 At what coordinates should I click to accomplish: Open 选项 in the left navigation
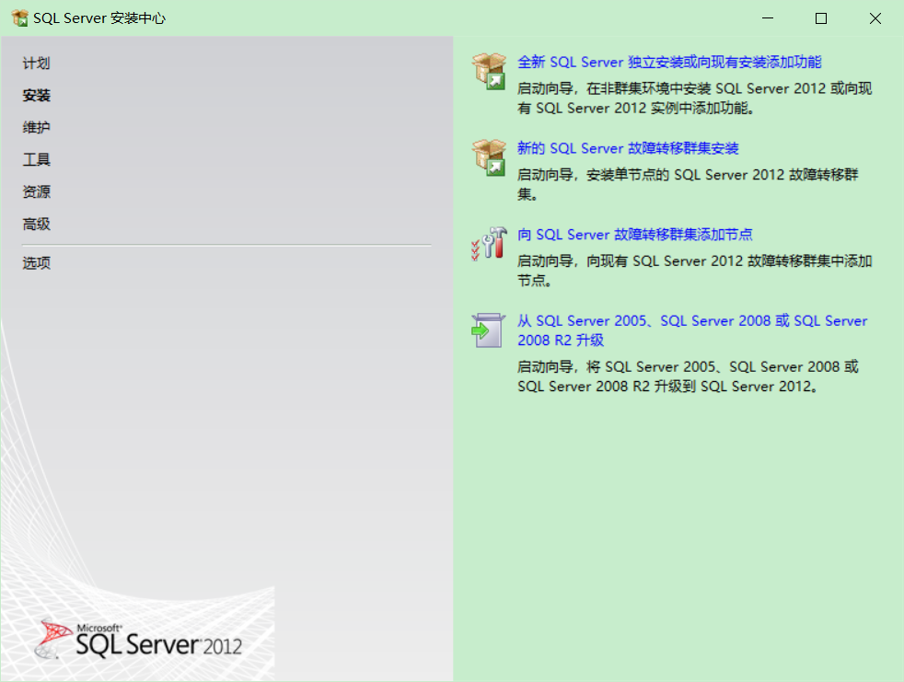pyautogui.click(x=36, y=263)
